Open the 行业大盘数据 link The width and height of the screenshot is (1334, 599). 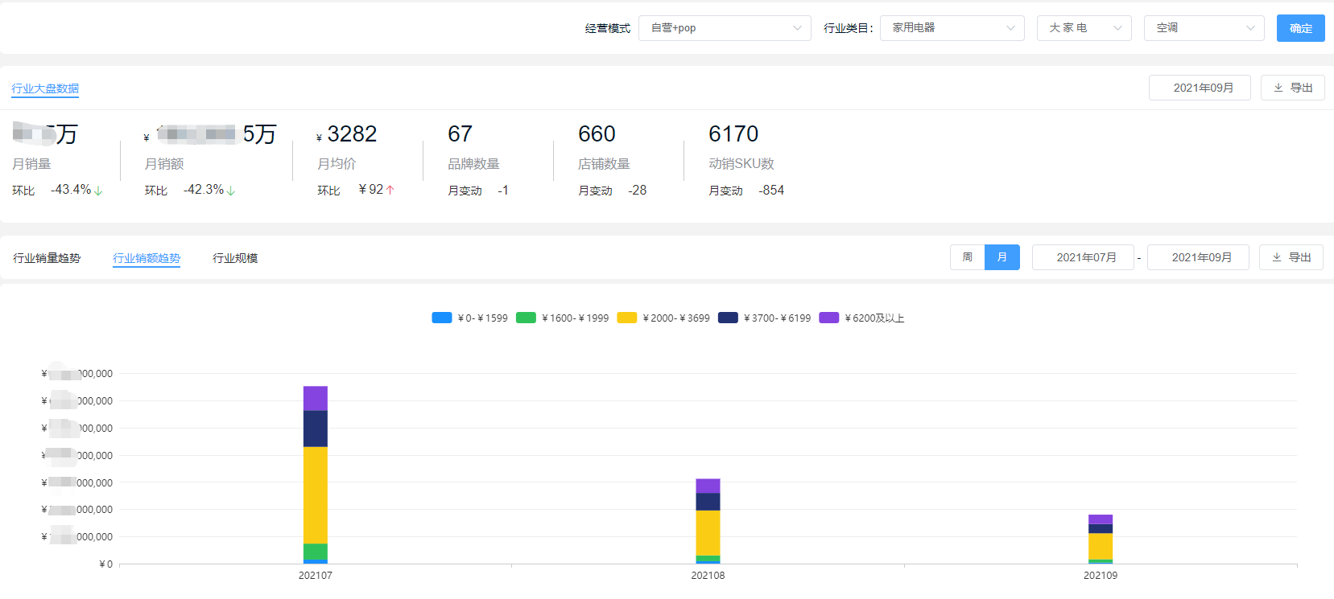[45, 88]
